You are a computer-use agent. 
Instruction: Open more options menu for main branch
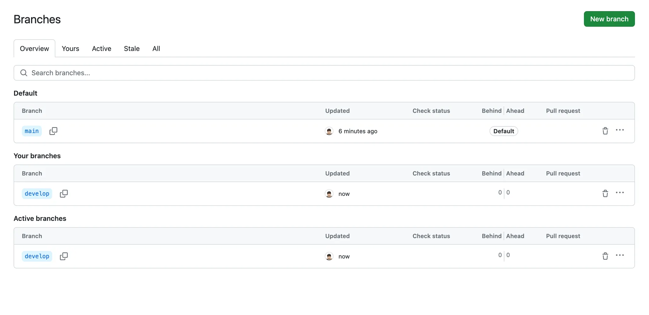(620, 130)
